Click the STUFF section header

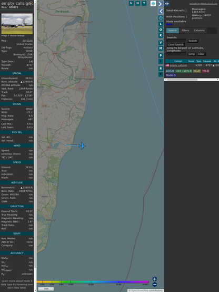coord(17,233)
